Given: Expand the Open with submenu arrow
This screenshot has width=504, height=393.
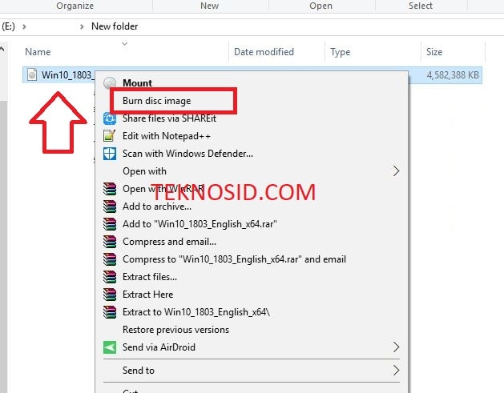Looking at the screenshot, I should click(396, 170).
